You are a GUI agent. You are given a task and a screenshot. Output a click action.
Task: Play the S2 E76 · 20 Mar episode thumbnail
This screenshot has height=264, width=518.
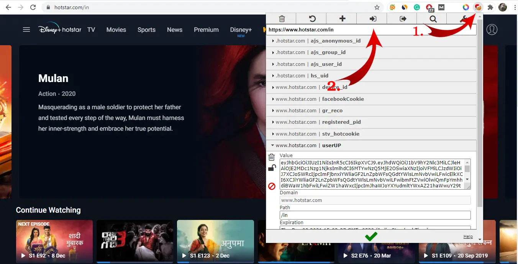click(x=377, y=241)
